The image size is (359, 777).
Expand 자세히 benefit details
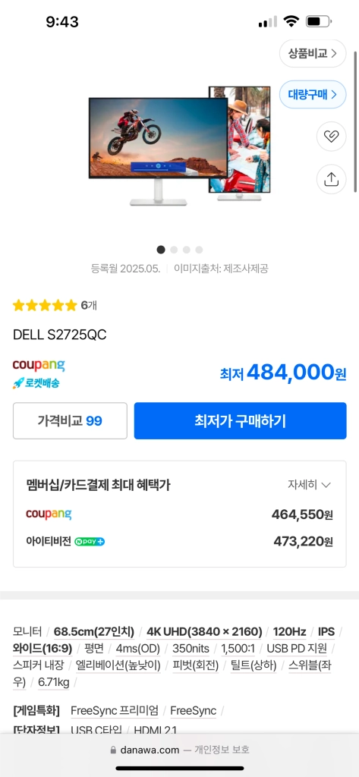pos(309,485)
